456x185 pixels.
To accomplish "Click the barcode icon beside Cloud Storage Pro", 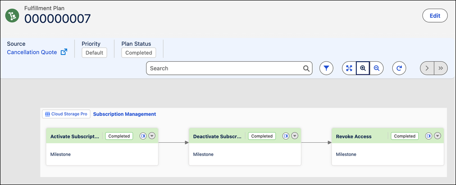I will (47, 114).
